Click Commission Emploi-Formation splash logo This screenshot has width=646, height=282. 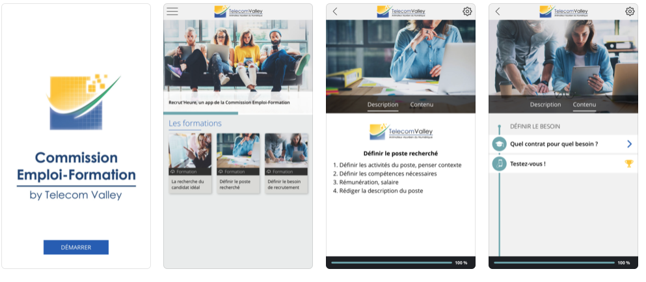coord(84,102)
